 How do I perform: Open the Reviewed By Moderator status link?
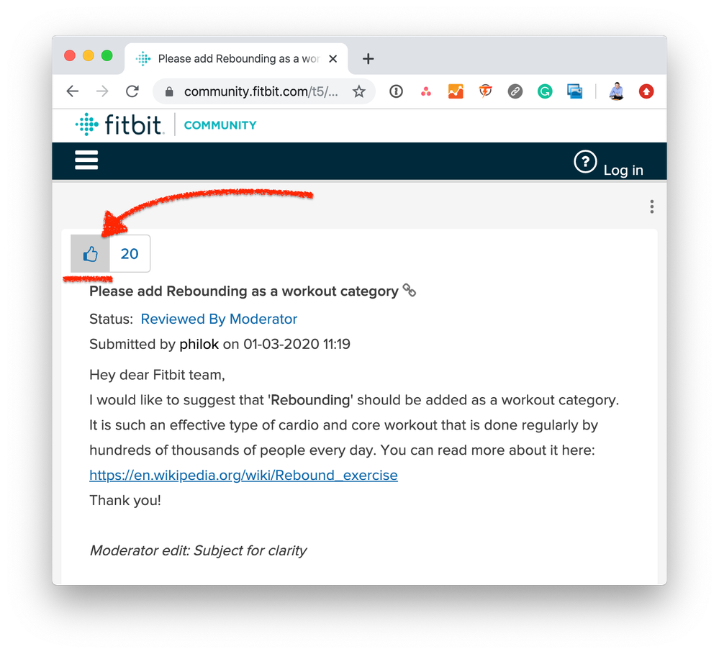(x=219, y=319)
